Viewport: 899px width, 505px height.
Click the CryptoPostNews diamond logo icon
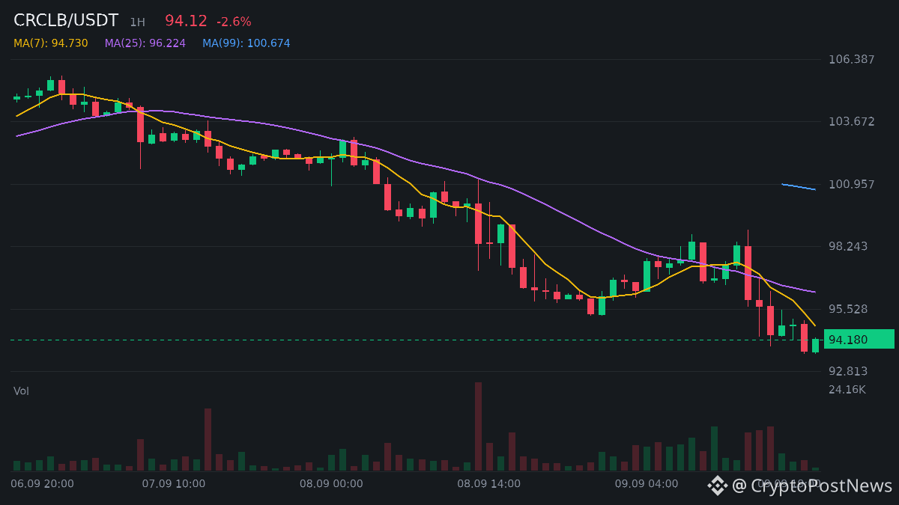(718, 486)
